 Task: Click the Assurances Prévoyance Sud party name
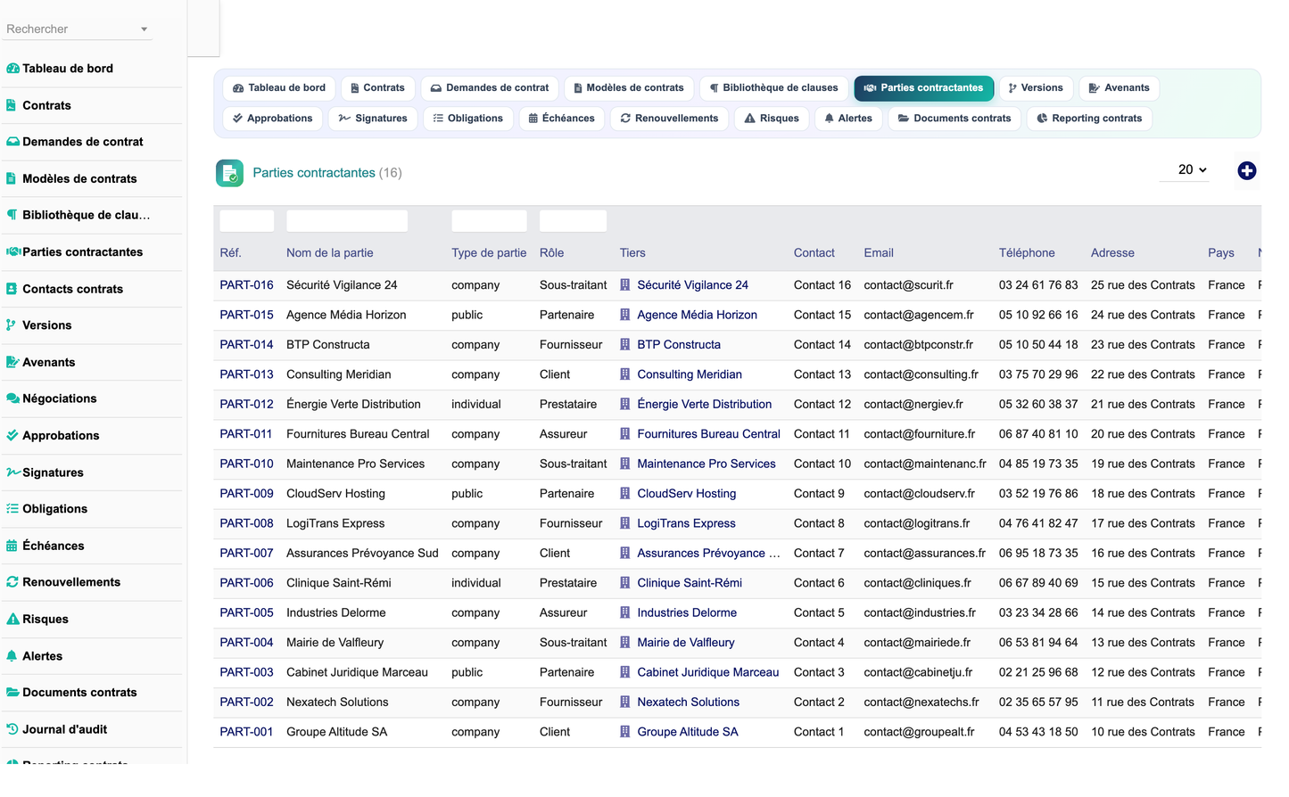pyautogui.click(x=362, y=554)
